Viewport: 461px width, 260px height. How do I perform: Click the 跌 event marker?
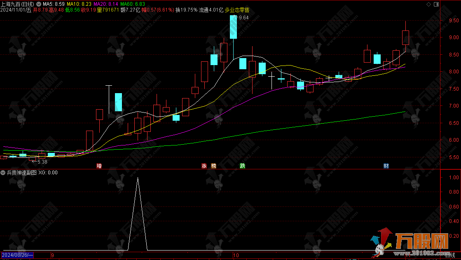point(243,166)
